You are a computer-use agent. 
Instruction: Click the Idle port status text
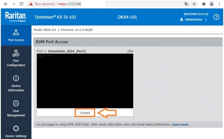[x=130, y=51]
